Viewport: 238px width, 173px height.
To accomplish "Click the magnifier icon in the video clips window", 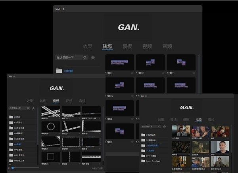I will click(x=159, y=127).
